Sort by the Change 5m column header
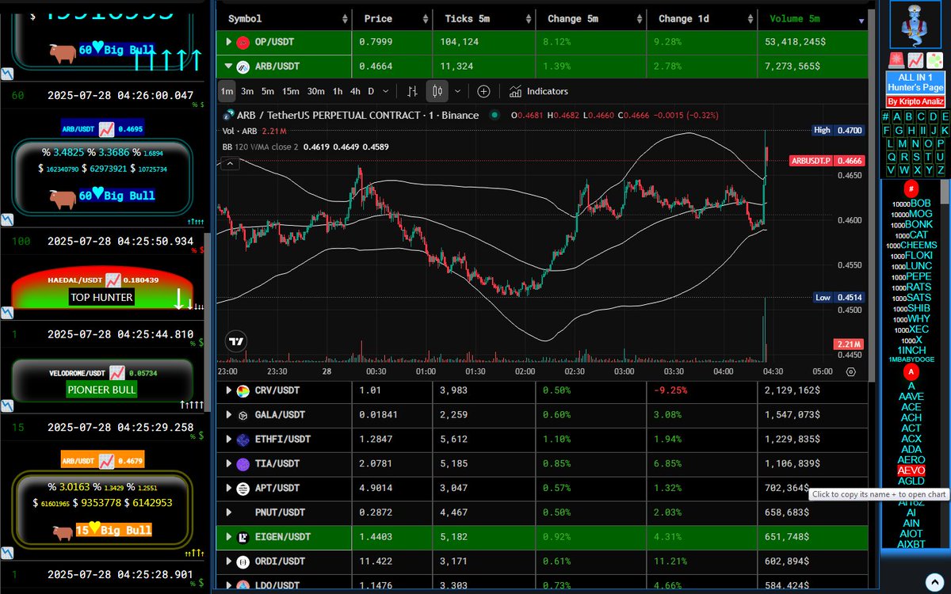 tap(591, 18)
